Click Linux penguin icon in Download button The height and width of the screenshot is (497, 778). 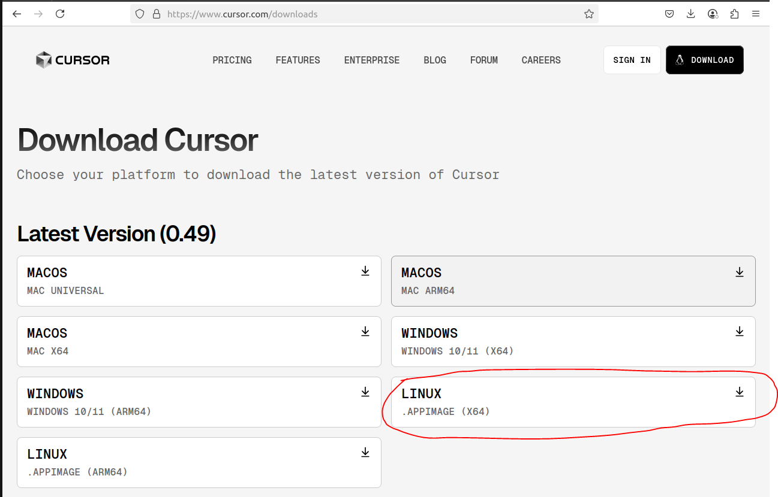click(680, 60)
